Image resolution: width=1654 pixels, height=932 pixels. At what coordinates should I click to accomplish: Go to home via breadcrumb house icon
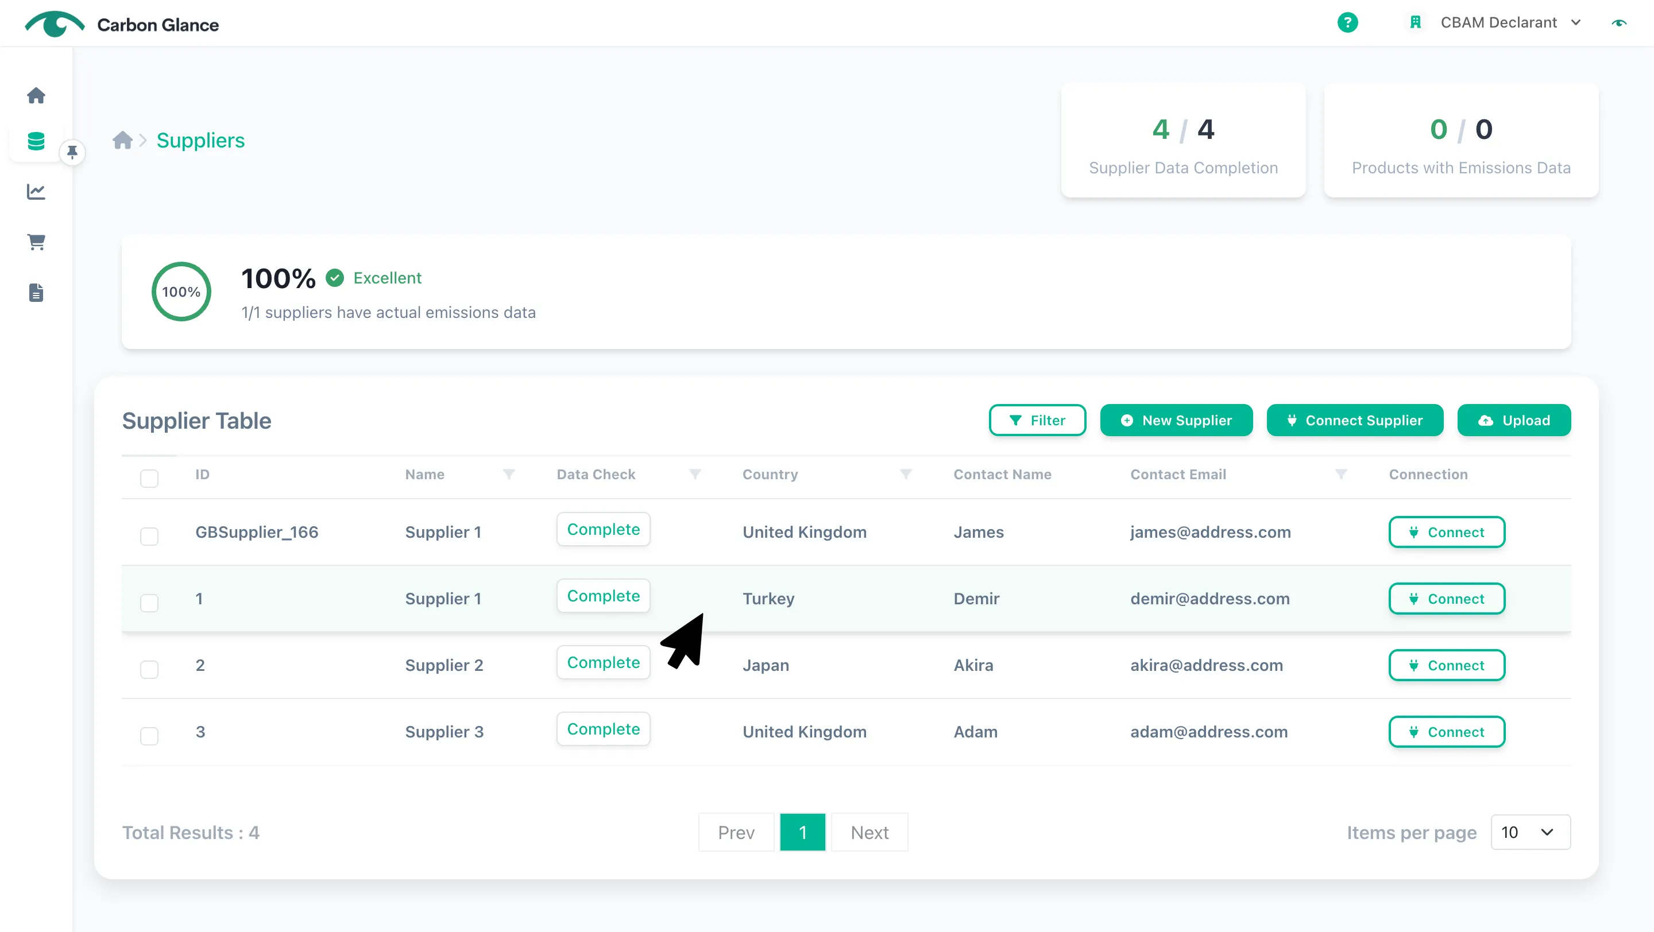tap(122, 140)
